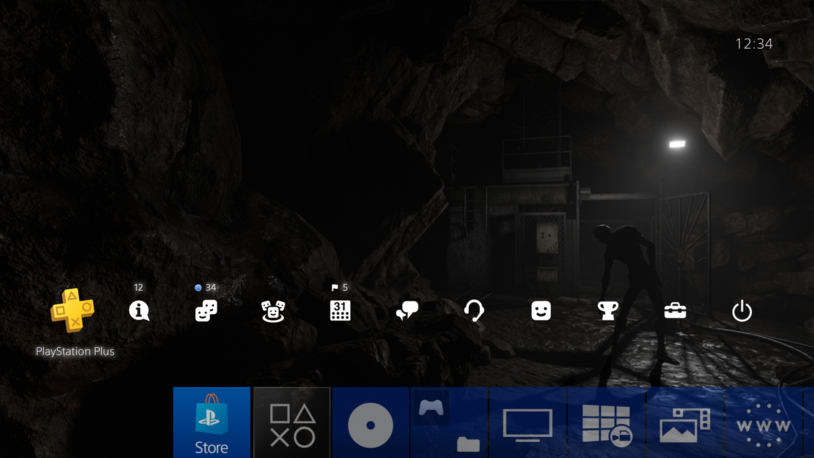Click the PlayStation Plus text label
814x458 pixels.
pyautogui.click(x=75, y=352)
